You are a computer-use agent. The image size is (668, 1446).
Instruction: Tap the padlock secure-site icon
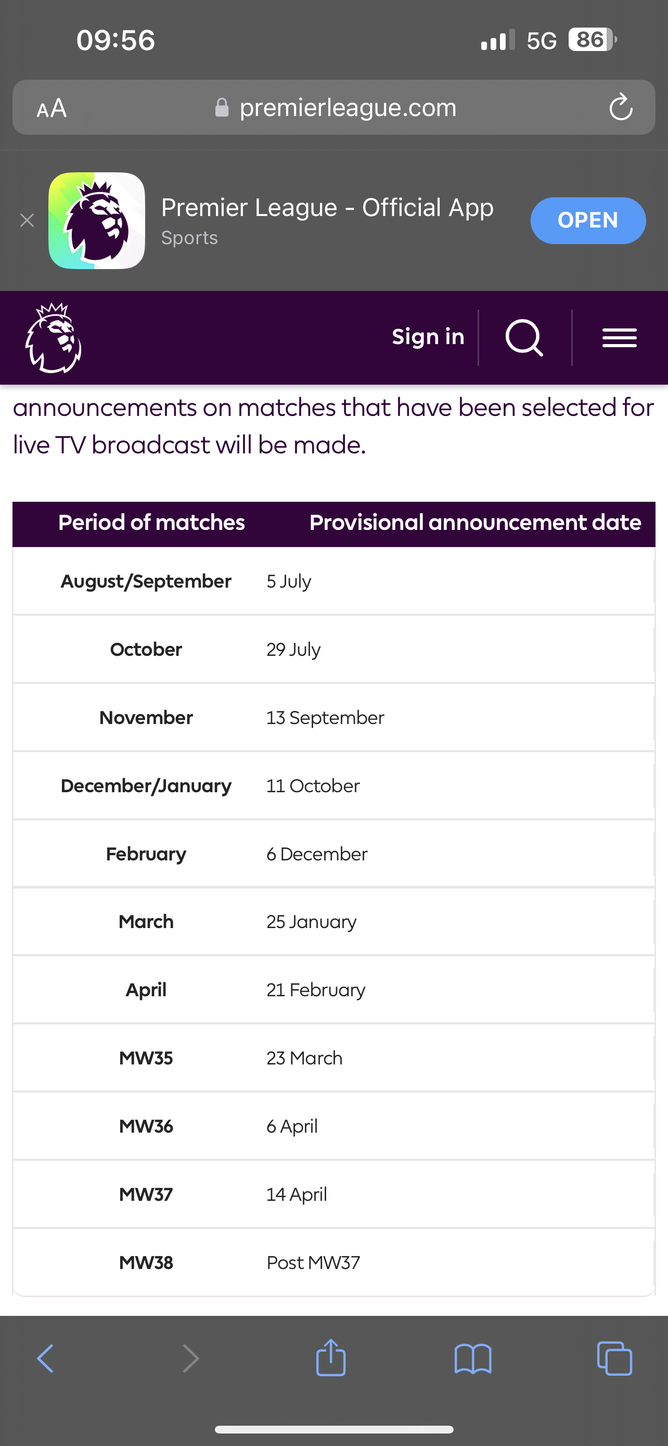(222, 107)
